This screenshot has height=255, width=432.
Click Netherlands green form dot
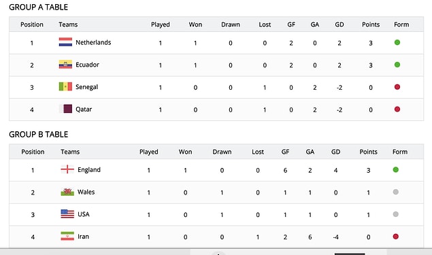click(397, 42)
